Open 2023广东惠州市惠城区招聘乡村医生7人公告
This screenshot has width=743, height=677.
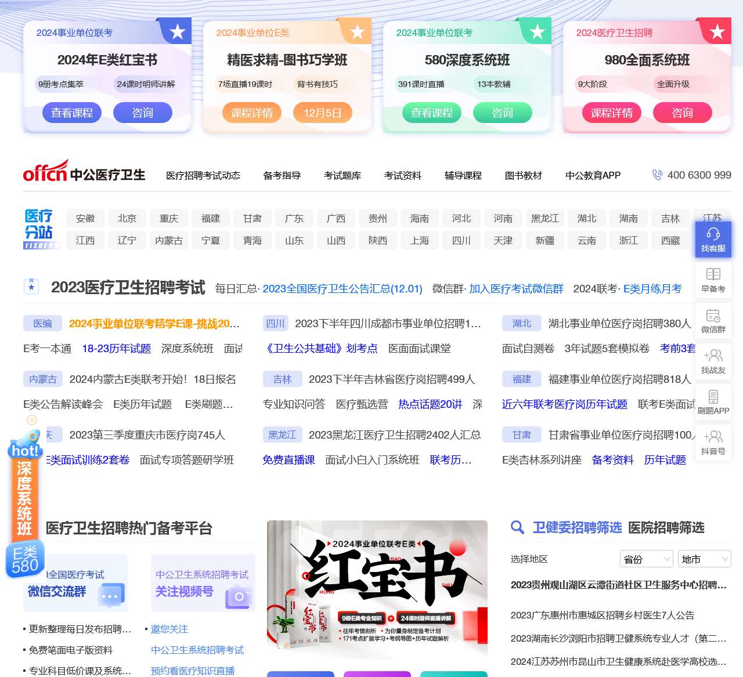point(603,615)
